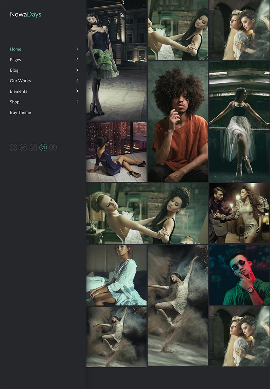Expand the Pages submenu arrow
This screenshot has height=389, width=270.
click(x=77, y=59)
